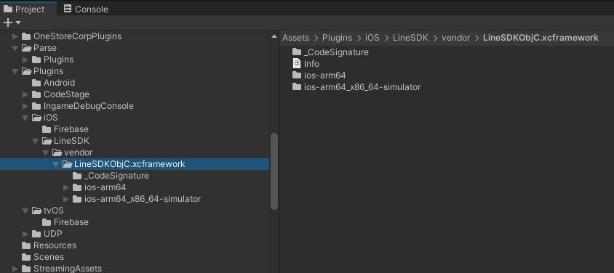Click the tree's selected LineSDKObjC.xcframework folder icon
The image size is (614, 273).
[x=67, y=164]
